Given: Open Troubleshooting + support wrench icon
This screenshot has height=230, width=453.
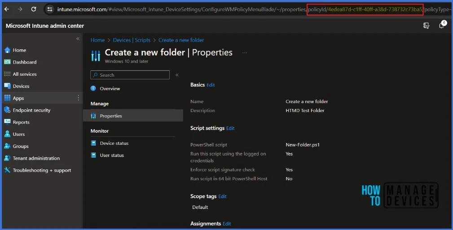Looking at the screenshot, I should point(7,170).
